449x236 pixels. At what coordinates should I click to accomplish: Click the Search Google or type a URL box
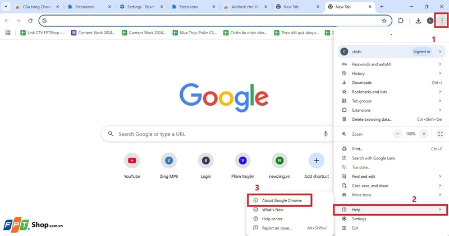(x=217, y=134)
